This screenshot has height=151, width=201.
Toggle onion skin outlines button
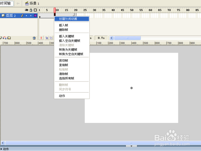(x=51, y=38)
